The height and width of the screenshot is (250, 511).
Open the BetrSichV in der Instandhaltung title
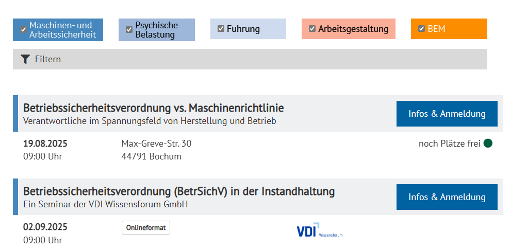pos(179,191)
